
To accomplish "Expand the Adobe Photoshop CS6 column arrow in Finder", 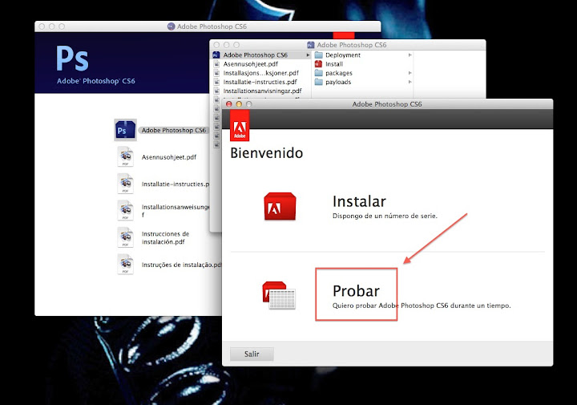I will coord(308,55).
